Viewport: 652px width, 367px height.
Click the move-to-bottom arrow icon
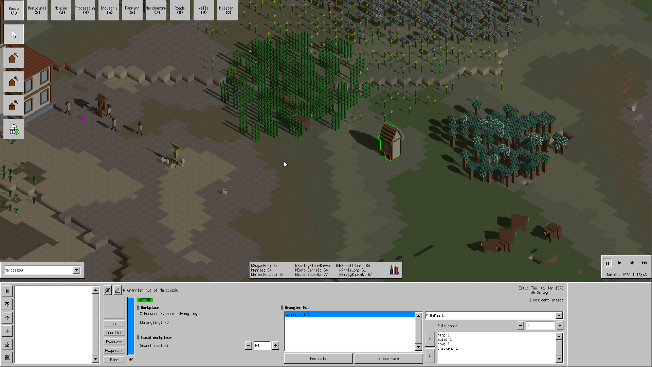pos(7,344)
